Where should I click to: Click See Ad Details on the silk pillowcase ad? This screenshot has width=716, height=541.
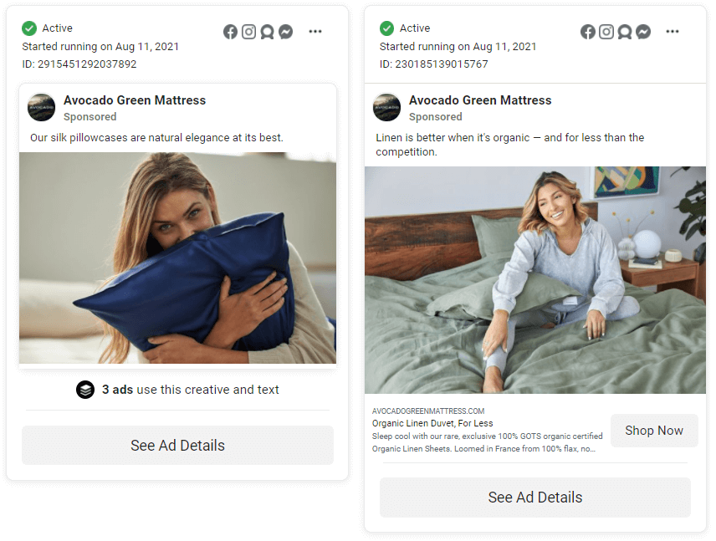tap(177, 445)
